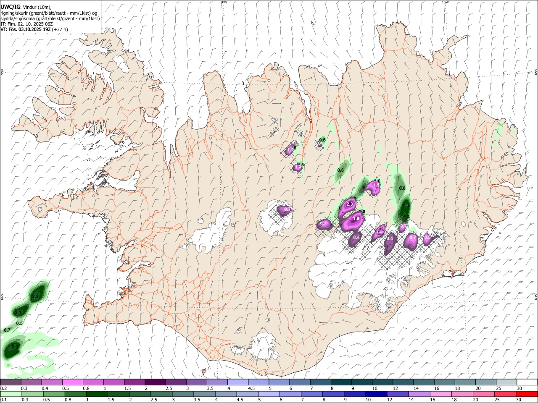Click the 1.9 snowfall value in purple cell
Viewport: 538px width, 403px height.
click(356, 219)
